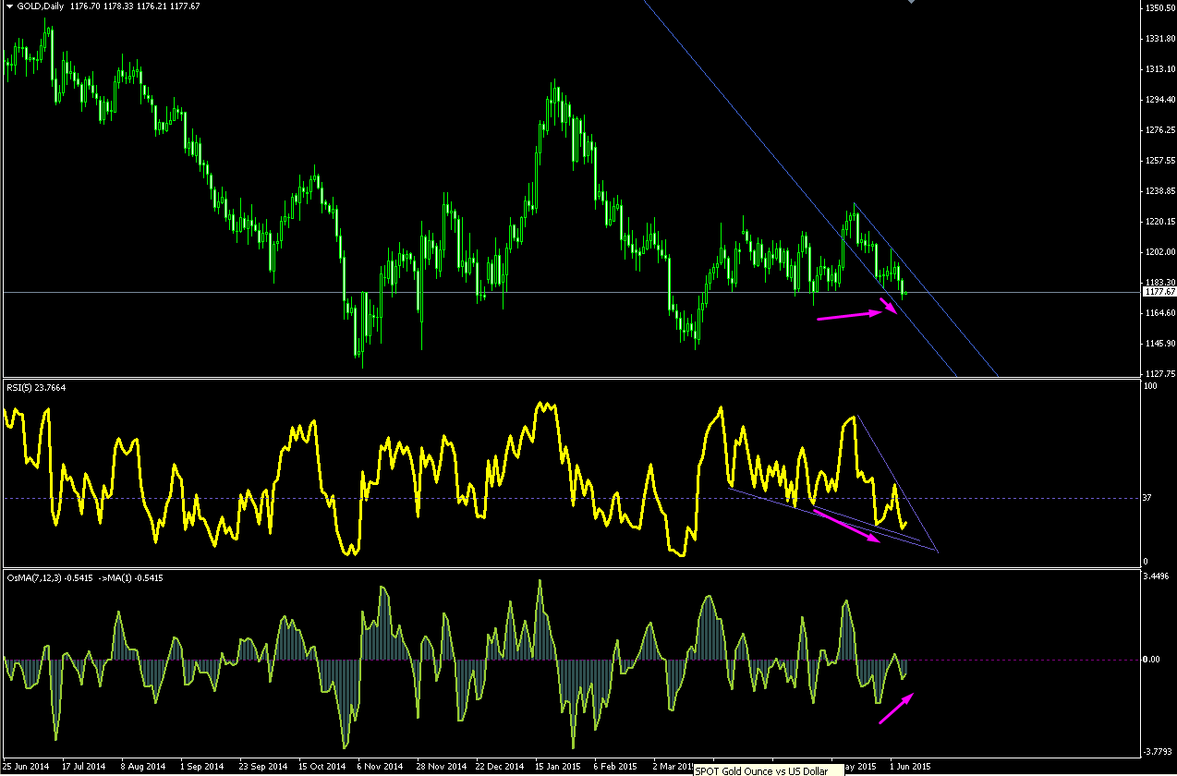1177x776 pixels.
Task: Click the 1 Sep 2014 date label
Action: [202, 767]
